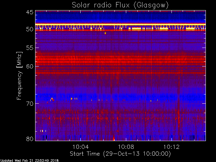Click the 10:12 time tick label
Image resolution: width=216 pixels, height=162 pixels.
point(171,147)
